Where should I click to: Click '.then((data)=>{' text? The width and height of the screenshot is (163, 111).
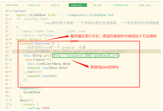(37, 60)
